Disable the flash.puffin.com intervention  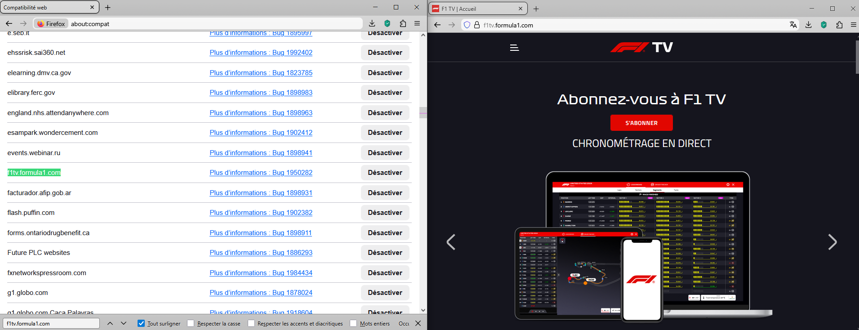[385, 213]
